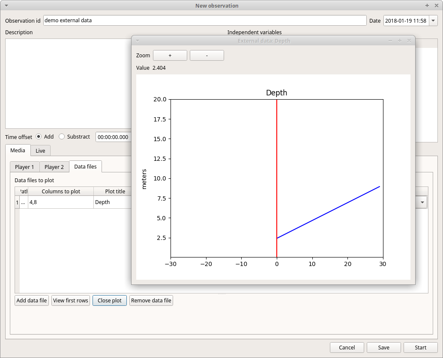
Task: Select the 'Depth' plot title cell
Action: tap(113, 202)
